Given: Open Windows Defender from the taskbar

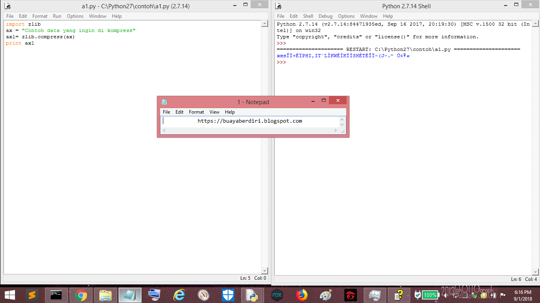Looking at the screenshot, I should [x=228, y=295].
